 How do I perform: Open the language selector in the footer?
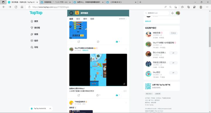pos(149,94)
